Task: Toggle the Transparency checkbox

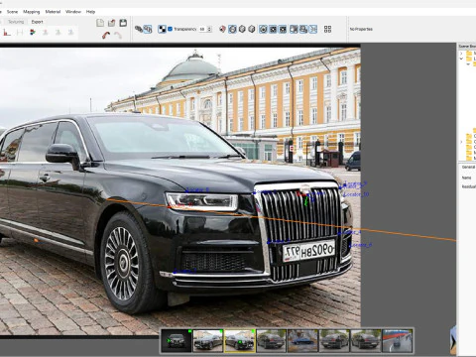Action: 170,29
